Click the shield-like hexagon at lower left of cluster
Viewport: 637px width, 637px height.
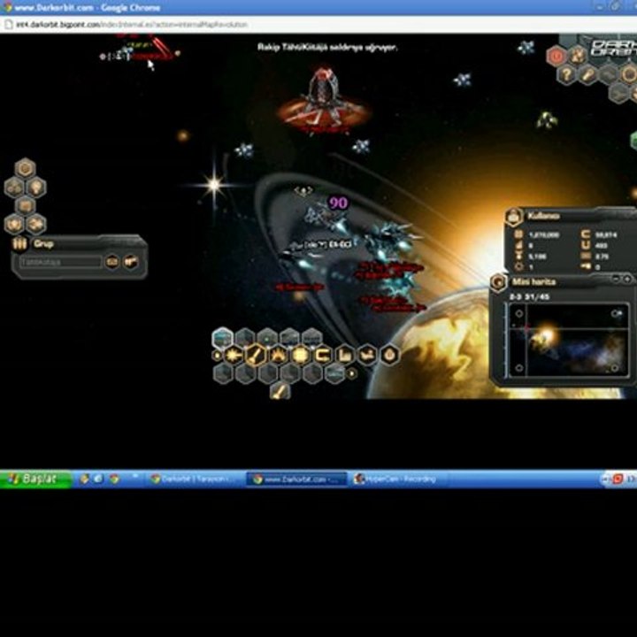point(14,224)
